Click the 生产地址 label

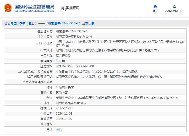[x=46, y=51]
